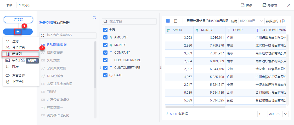Click the 选字段 step button
This screenshot has width=294, height=125.
click(18, 19)
